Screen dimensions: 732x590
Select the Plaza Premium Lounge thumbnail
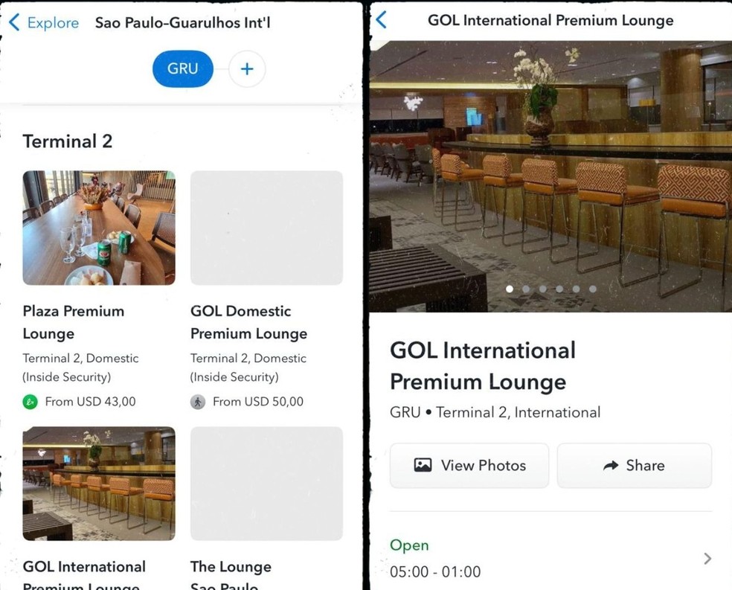coord(99,228)
